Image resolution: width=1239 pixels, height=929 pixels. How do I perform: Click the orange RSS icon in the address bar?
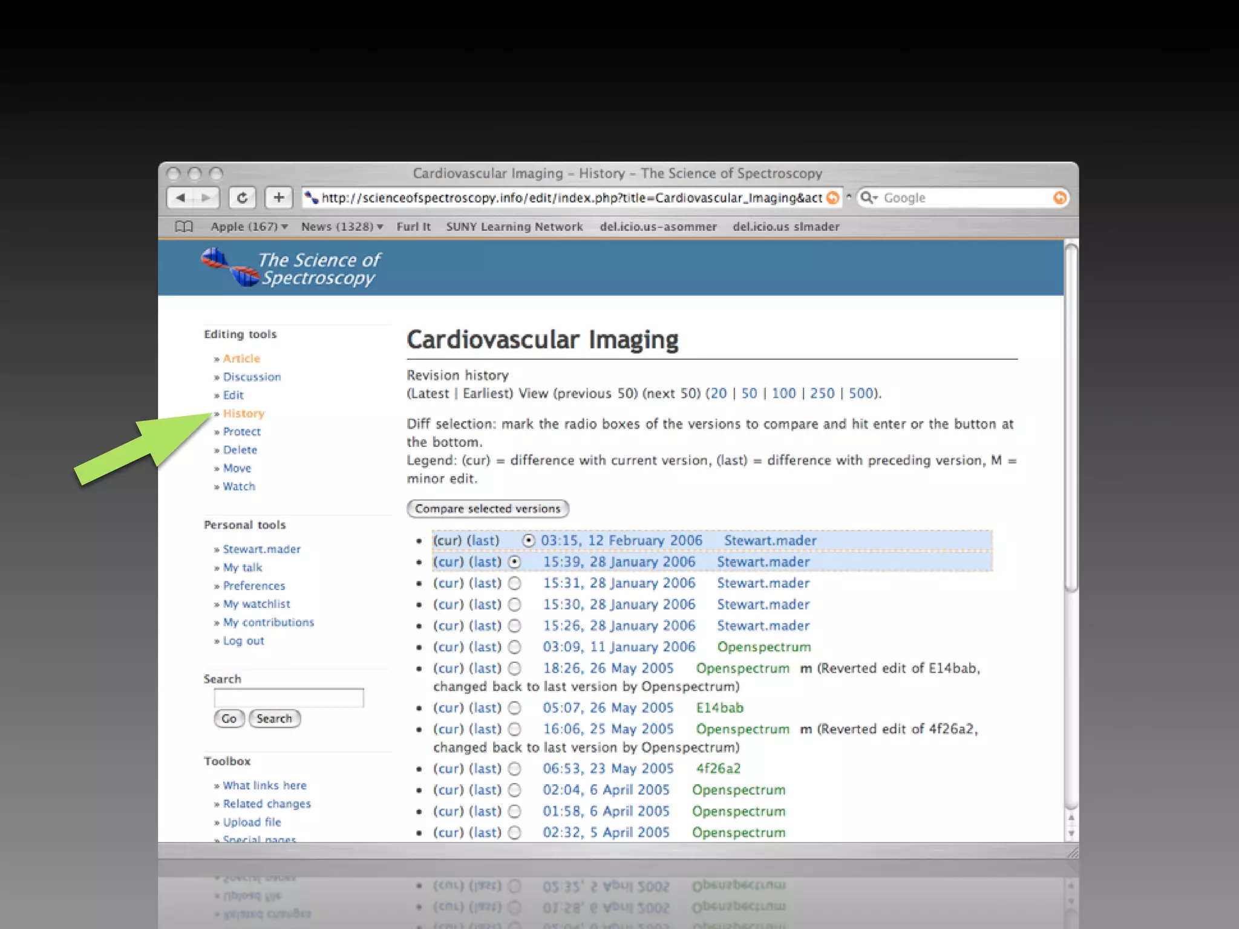click(833, 198)
